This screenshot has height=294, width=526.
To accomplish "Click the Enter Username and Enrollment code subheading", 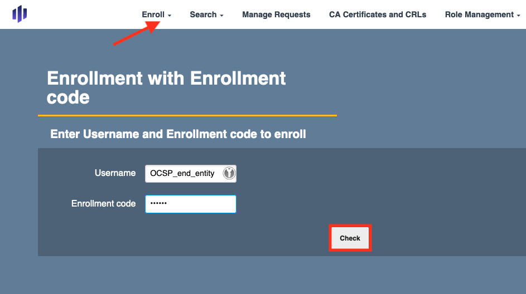I will [x=178, y=134].
